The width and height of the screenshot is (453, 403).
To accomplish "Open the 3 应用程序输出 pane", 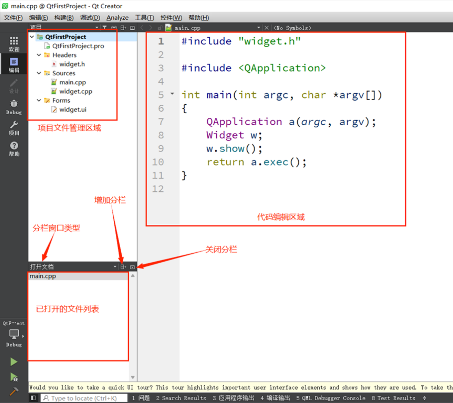I will [233, 398].
